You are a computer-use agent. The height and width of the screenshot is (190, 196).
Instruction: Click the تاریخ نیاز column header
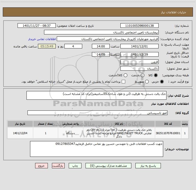pyautogui.click(x=20, y=124)
